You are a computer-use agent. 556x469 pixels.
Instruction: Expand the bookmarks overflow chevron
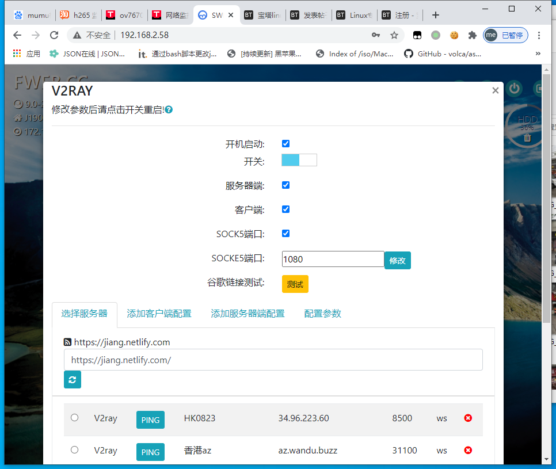pyautogui.click(x=538, y=54)
